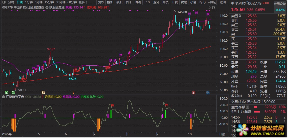
Task: Select the 日线 period tab
Action: (x=20, y=2)
